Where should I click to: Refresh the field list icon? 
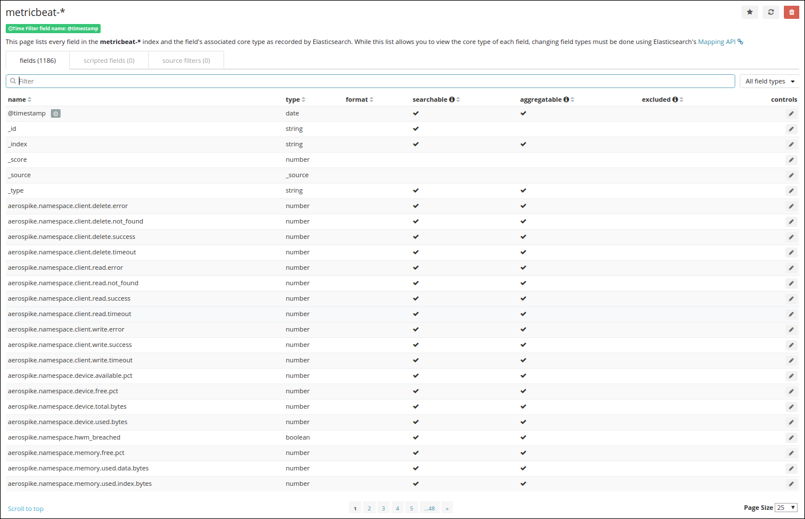[x=771, y=12]
